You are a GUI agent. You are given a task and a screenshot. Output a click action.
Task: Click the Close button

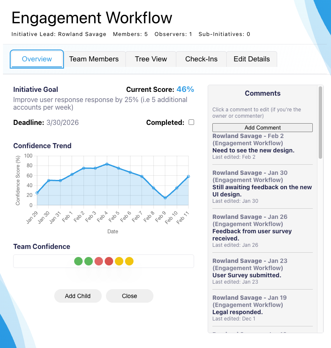click(130, 296)
